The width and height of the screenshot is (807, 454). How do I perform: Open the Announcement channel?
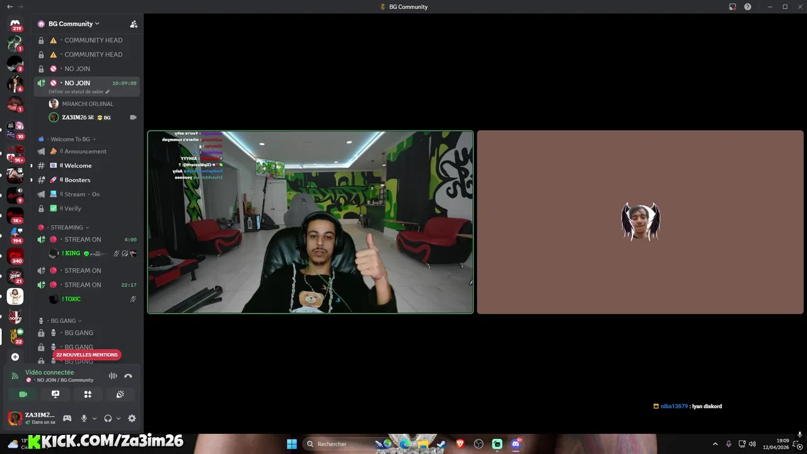click(87, 151)
